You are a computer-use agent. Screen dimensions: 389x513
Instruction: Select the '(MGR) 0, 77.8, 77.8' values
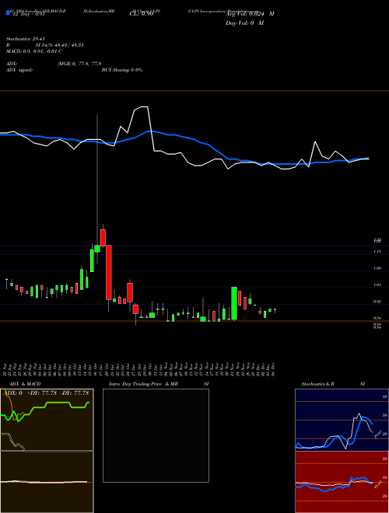pyautogui.click(x=79, y=64)
